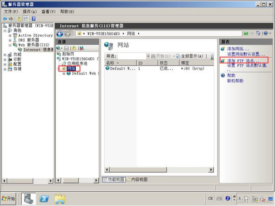Switch to the 功能视图 tab
The image size is (275, 206).
(x=114, y=179)
